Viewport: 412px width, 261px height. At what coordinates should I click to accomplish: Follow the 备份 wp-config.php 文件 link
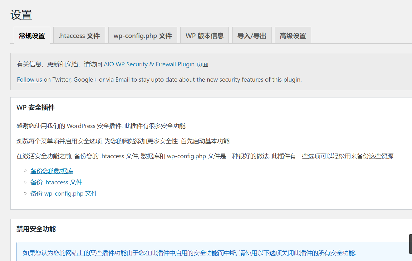(x=64, y=193)
